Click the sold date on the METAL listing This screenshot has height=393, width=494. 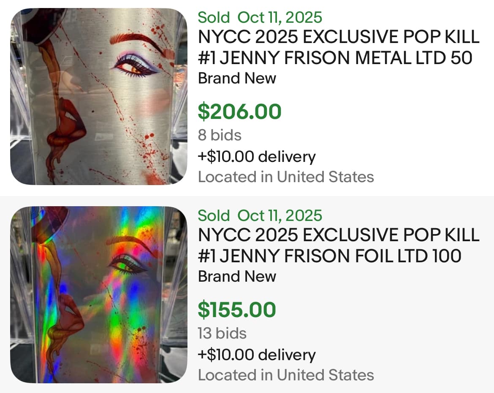[x=280, y=17]
